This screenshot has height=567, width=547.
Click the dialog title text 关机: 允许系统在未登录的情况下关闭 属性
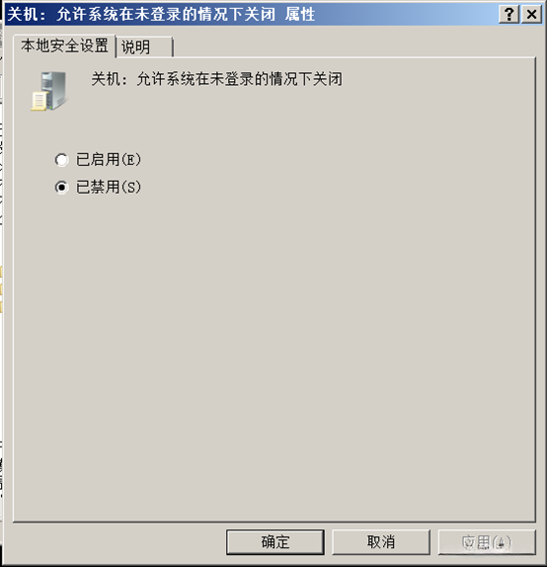click(161, 15)
